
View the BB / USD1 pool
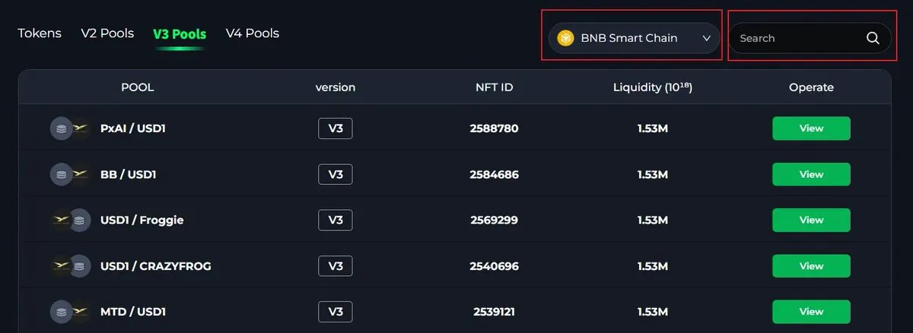pyautogui.click(x=811, y=174)
